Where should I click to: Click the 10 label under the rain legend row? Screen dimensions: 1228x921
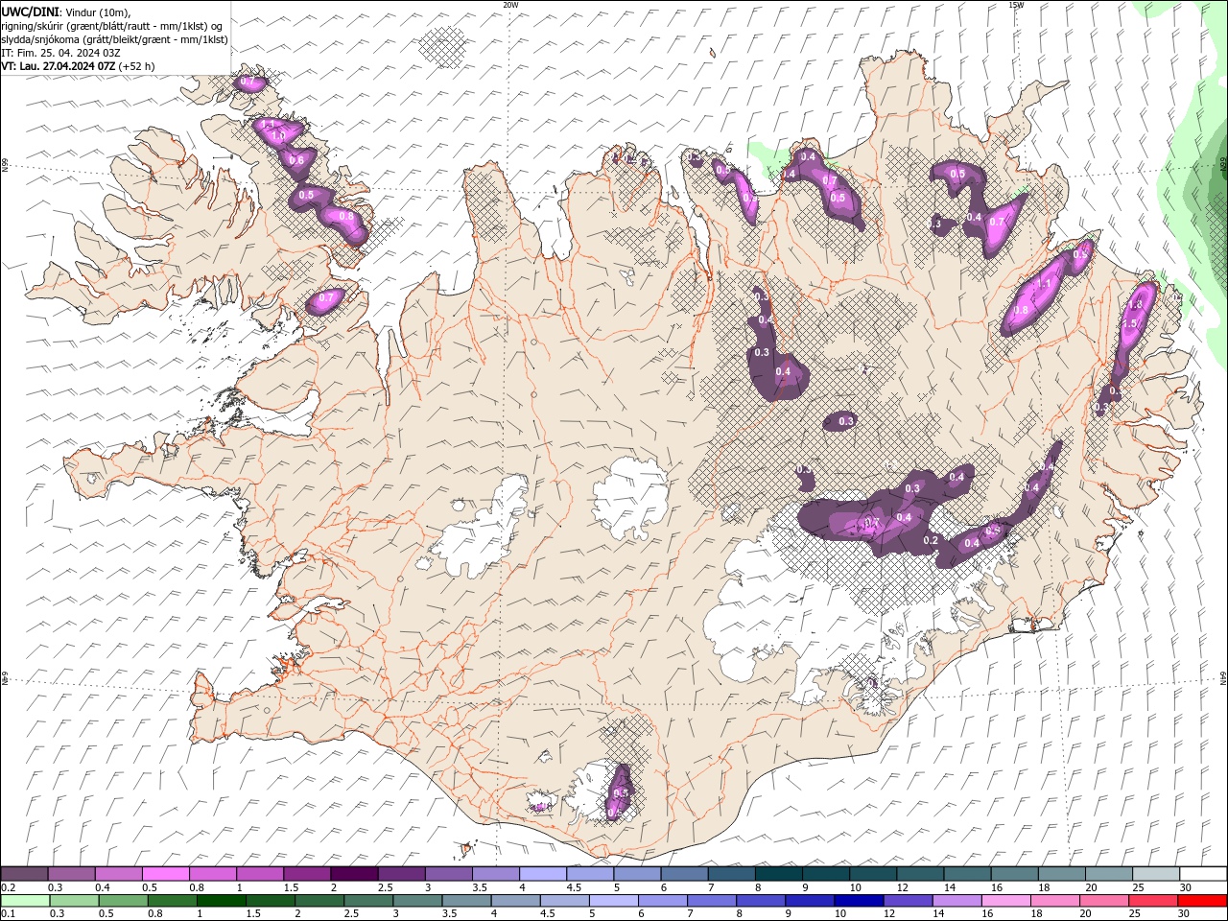[839, 914]
